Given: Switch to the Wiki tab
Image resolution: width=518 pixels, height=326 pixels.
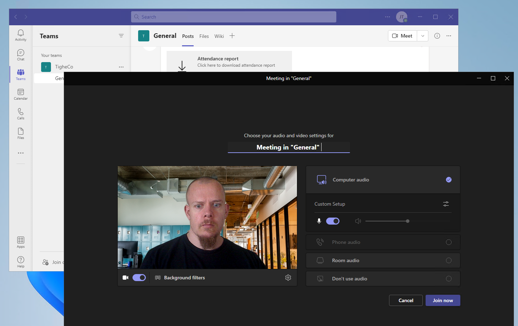Looking at the screenshot, I should click(219, 36).
